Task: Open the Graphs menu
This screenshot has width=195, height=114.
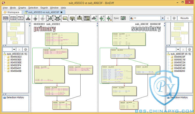Action: [22, 8]
